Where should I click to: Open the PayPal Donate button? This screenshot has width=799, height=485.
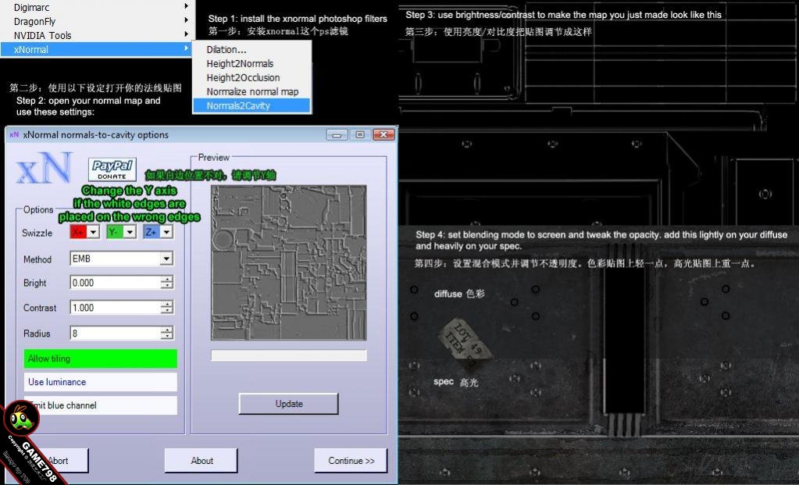click(112, 169)
